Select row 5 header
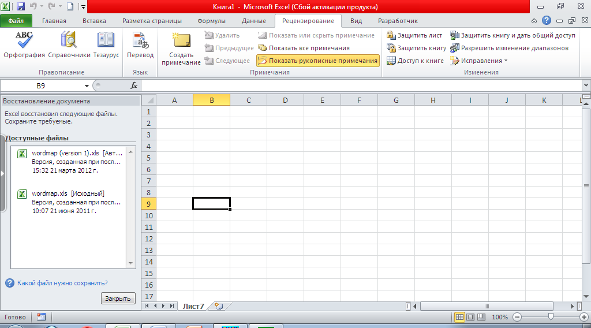This screenshot has height=328, width=591. tap(148, 158)
